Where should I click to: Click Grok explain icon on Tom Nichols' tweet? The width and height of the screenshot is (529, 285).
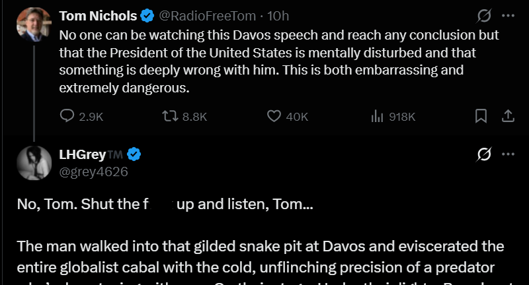(x=483, y=15)
